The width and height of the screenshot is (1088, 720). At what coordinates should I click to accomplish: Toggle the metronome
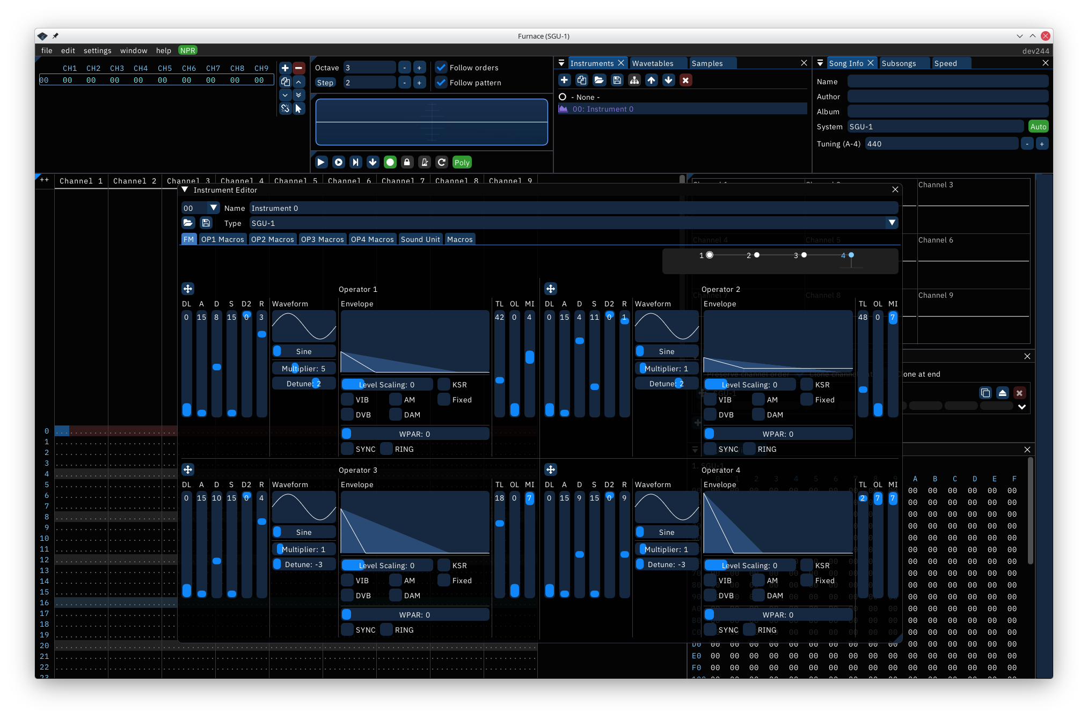[425, 162]
